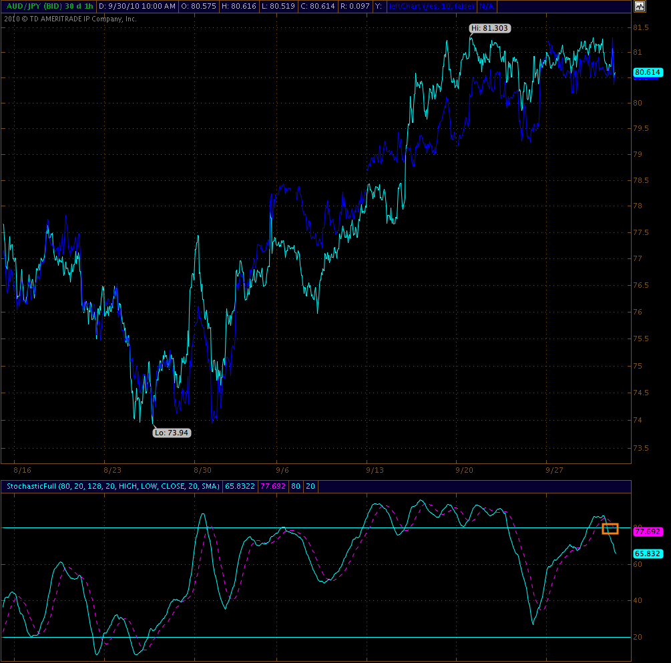Click the magenta 77.692 axis tag
The image size is (671, 663).
coord(648,531)
